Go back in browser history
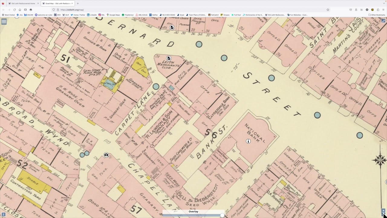This screenshot has height=218, width=387. pyautogui.click(x=3, y=10)
